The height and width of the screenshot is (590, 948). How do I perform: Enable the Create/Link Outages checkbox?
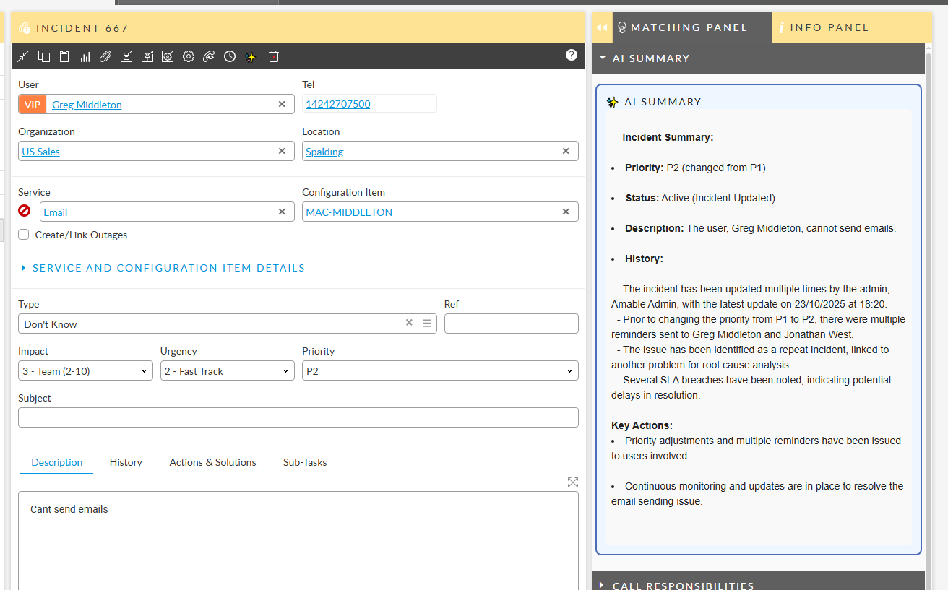[x=23, y=234]
